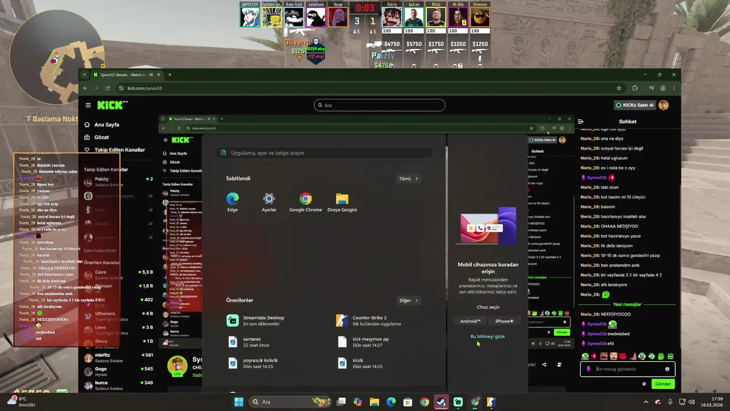This screenshot has height=411, width=730.
Task: Open Paizty followed channel
Action: 119,182
